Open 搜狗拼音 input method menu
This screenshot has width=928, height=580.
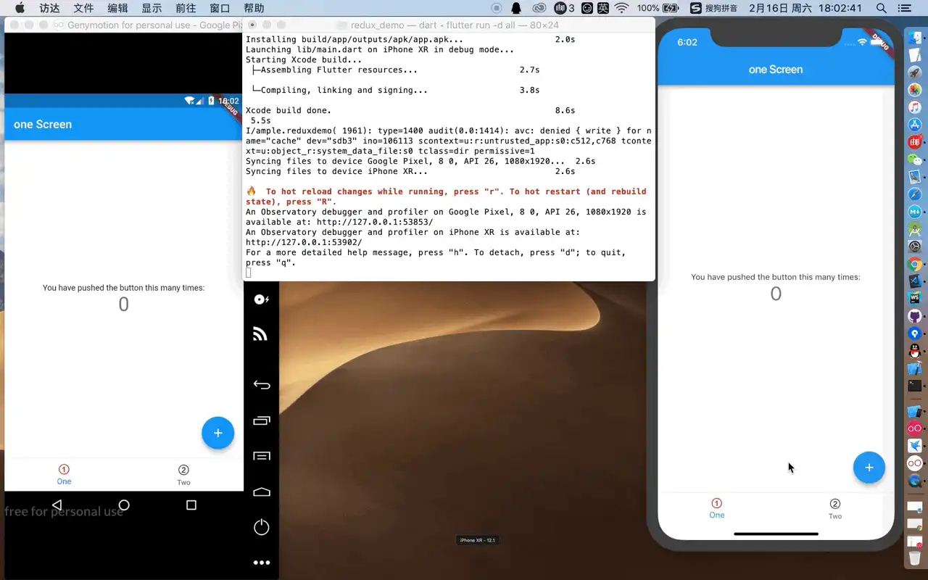tap(713, 8)
